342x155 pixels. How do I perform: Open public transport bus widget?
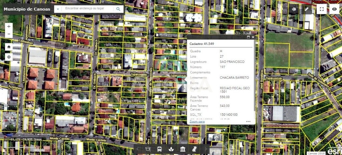coord(159,149)
